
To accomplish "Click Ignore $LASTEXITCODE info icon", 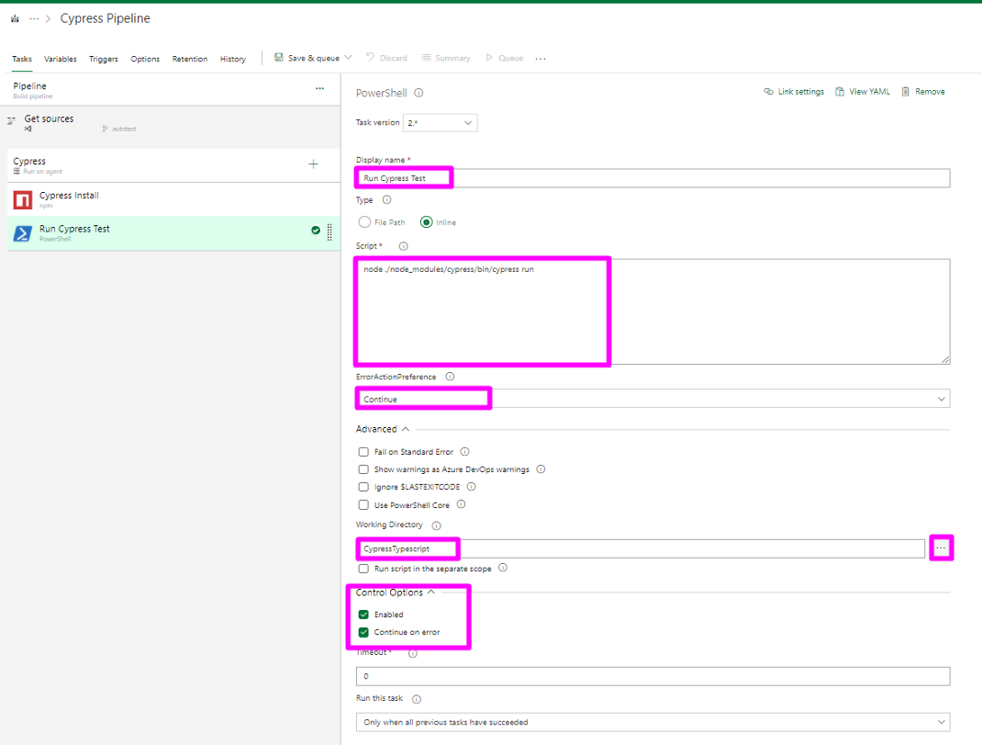I will 472,487.
